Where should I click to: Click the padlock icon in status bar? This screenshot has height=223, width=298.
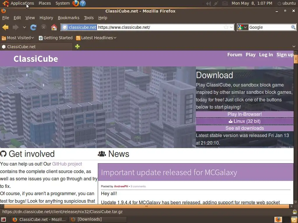tap(295, 212)
